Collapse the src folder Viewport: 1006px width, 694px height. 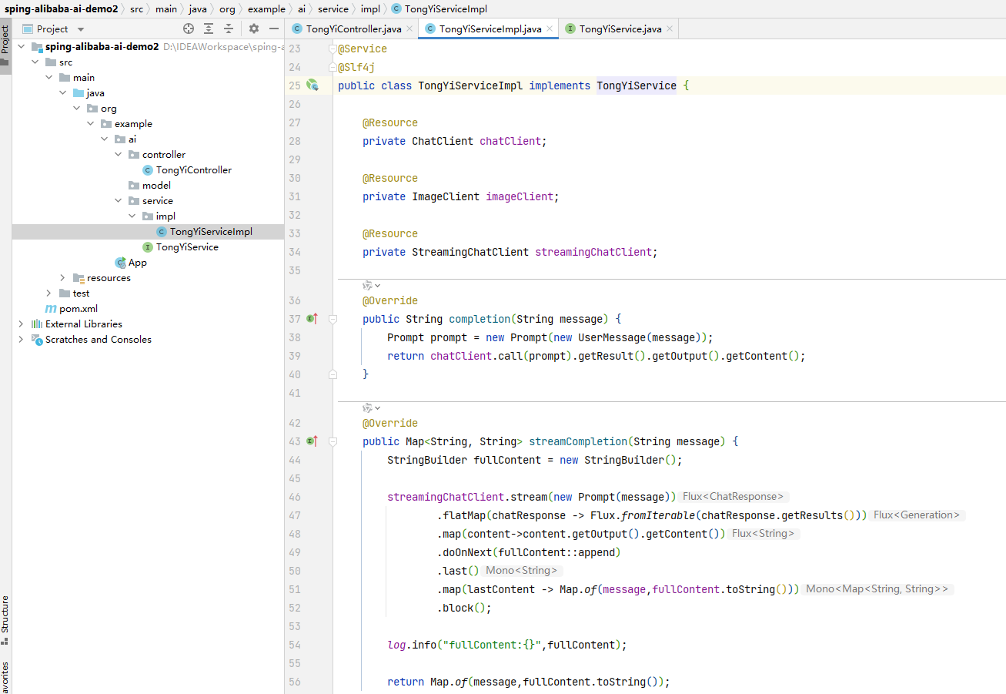point(35,62)
